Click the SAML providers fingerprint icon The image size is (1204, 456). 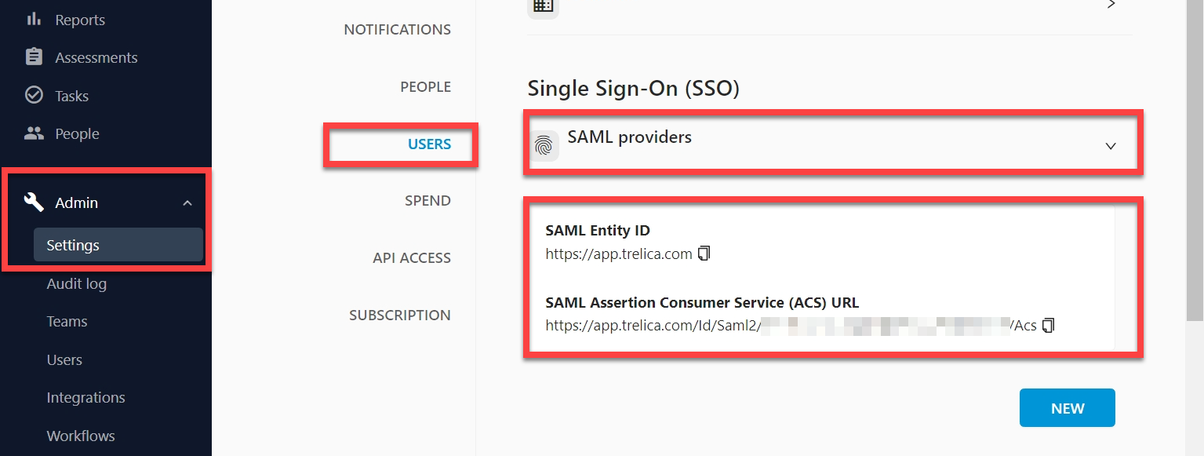pyautogui.click(x=544, y=146)
